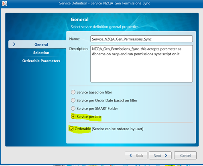Click into the Name input field
203x166 pixels.
pos(142,39)
